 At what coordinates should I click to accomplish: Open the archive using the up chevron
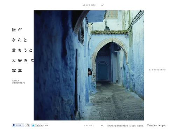[x=102, y=125]
